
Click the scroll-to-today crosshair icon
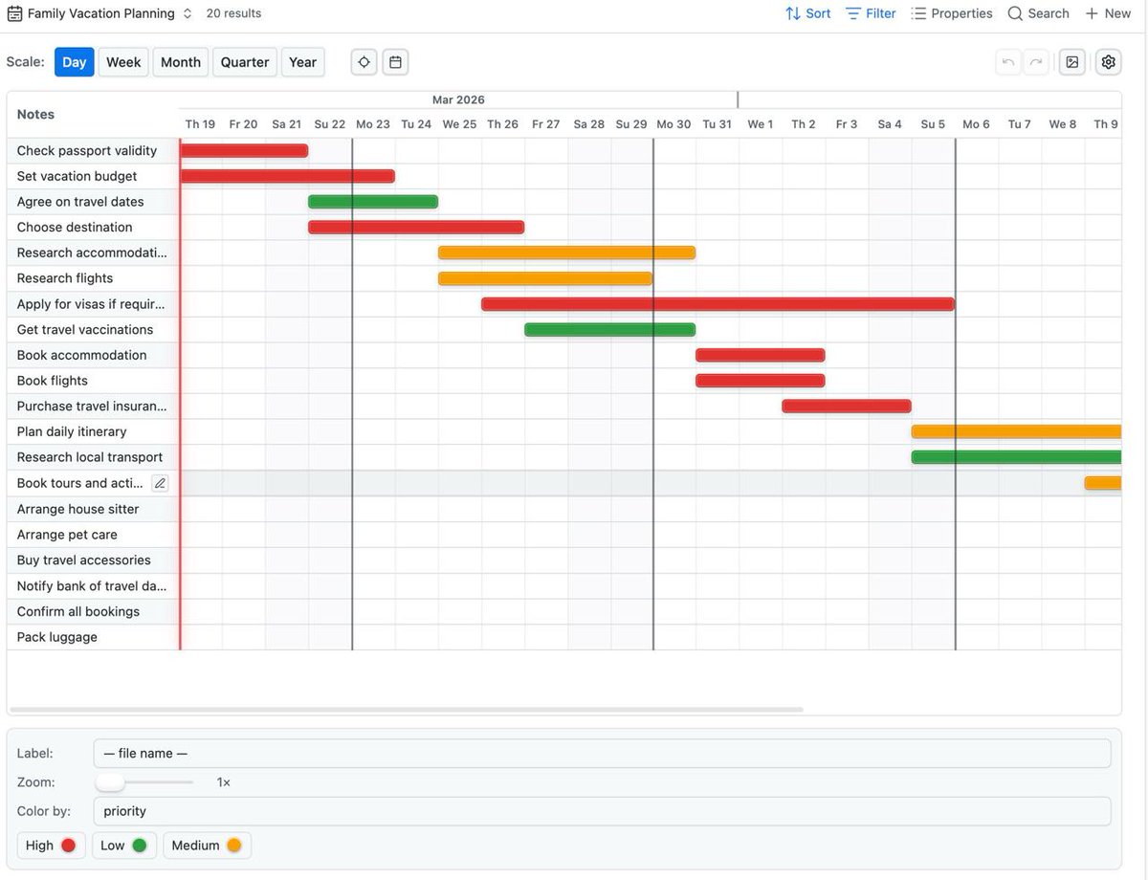coord(364,62)
